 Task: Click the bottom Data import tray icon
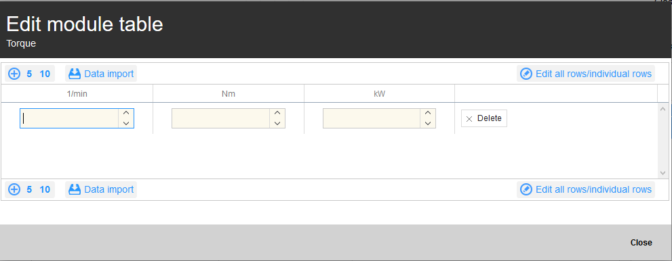coord(75,189)
